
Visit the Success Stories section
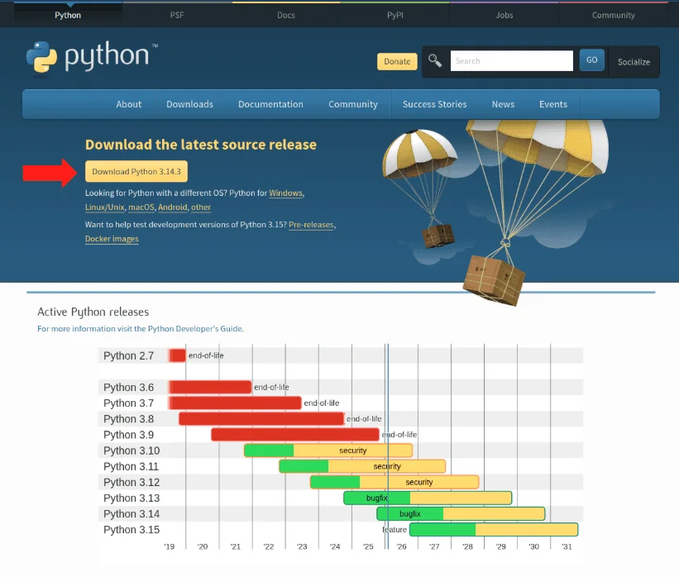[434, 104]
